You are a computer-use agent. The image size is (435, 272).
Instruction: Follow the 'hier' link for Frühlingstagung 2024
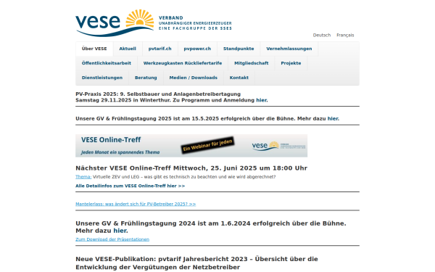(x=120, y=231)
